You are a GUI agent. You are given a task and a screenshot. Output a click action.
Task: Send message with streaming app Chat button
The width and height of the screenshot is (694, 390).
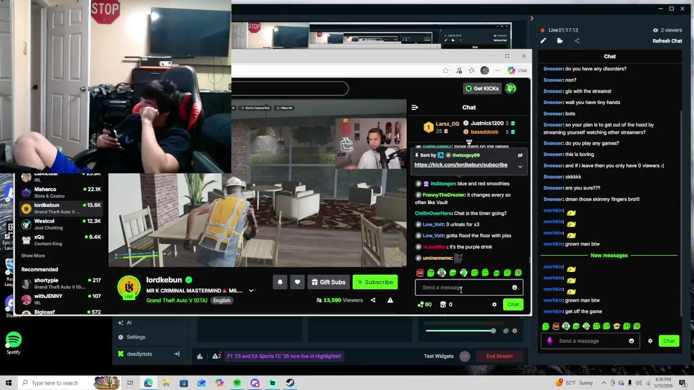[x=669, y=341]
